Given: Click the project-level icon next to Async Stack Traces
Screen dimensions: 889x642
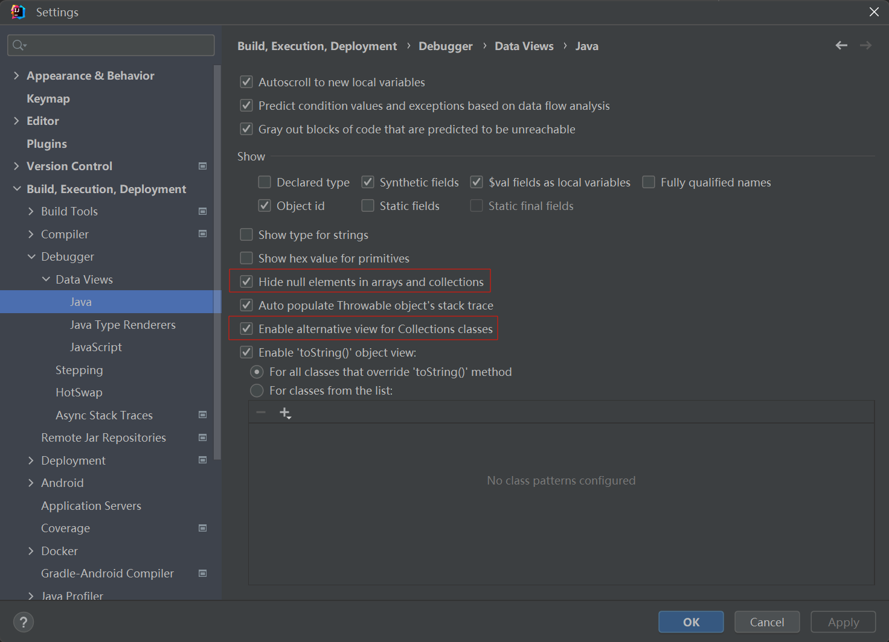Looking at the screenshot, I should point(203,415).
